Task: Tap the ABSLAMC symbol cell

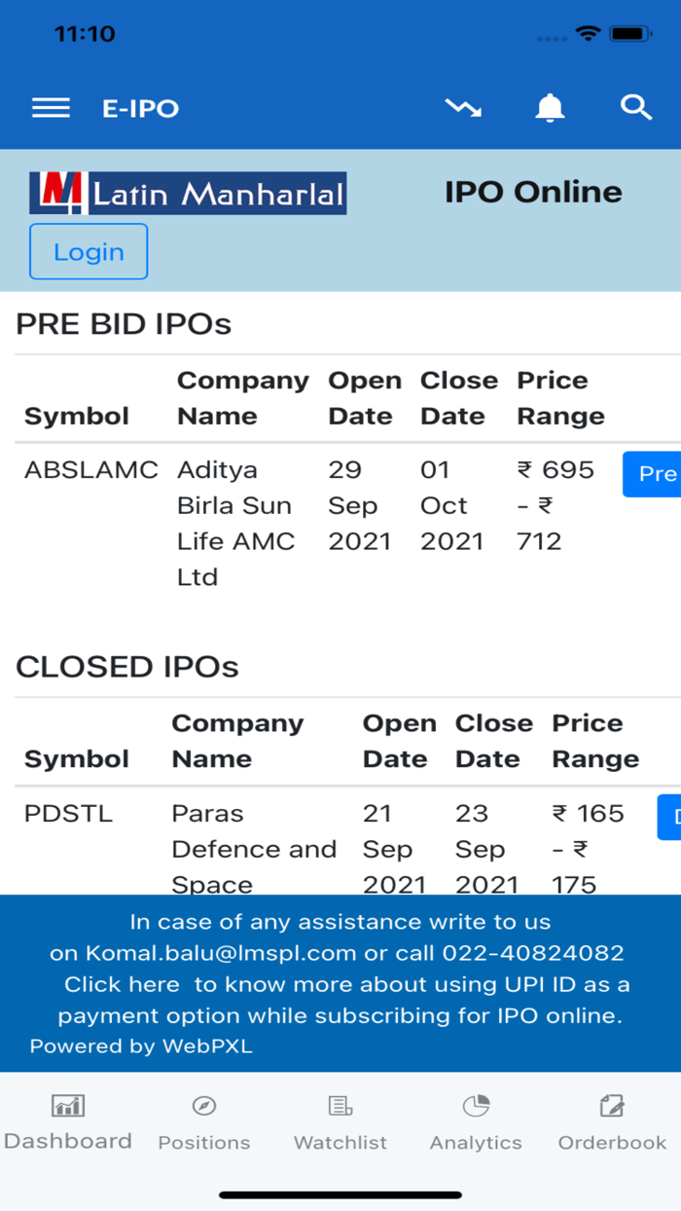Action: click(x=90, y=470)
